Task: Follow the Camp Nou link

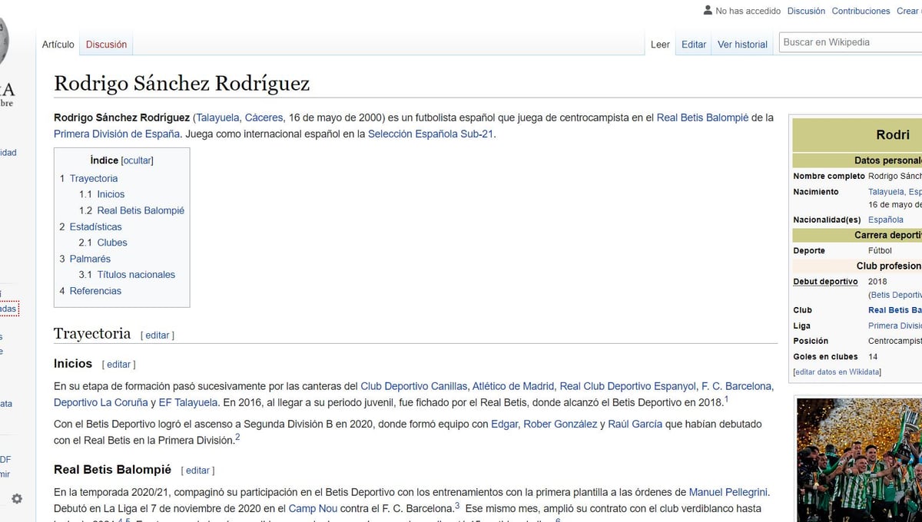Action: (x=308, y=508)
